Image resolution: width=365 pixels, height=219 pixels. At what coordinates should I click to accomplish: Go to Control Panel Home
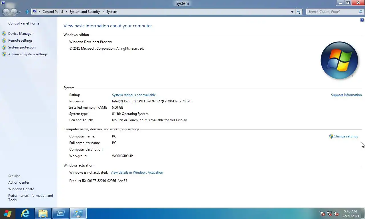coord(24,23)
